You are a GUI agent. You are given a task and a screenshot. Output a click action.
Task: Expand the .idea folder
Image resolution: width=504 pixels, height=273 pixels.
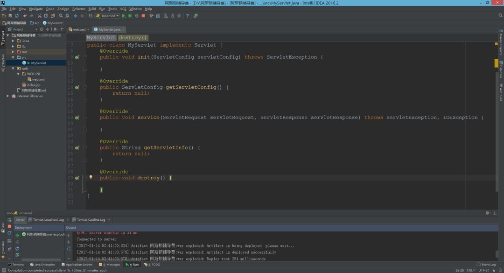(x=13, y=41)
